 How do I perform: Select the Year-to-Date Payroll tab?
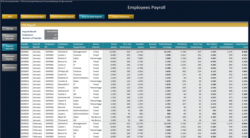(92, 17)
